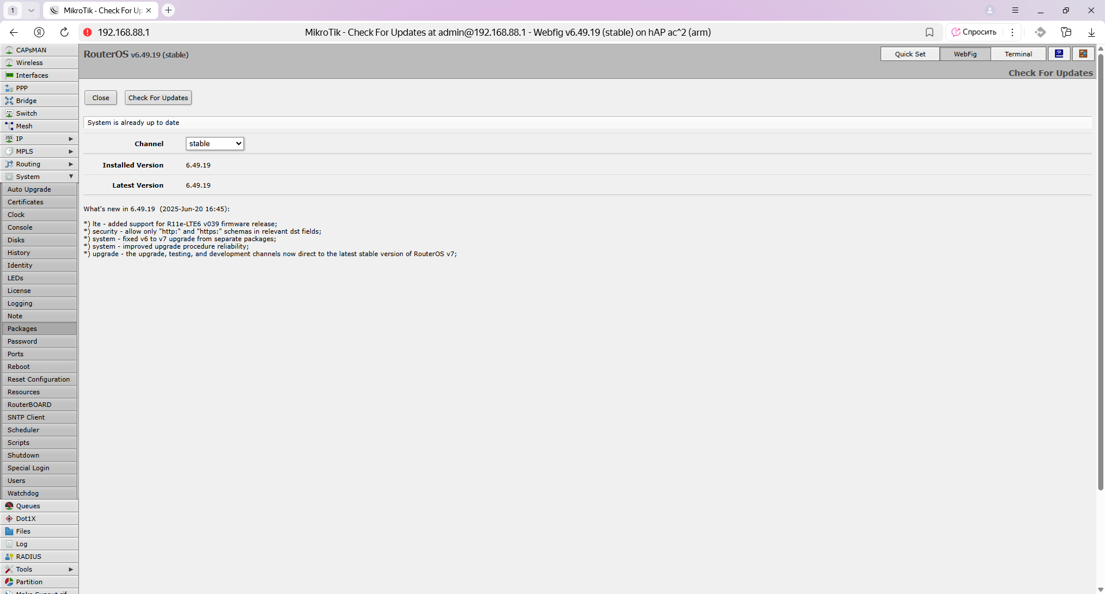Open the Switch section
Viewport: 1105px width, 594px height.
point(39,113)
